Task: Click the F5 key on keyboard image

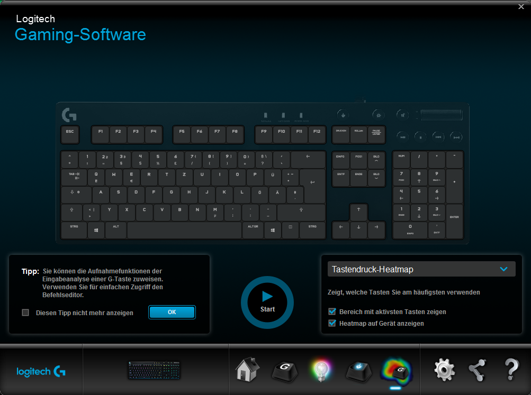Action: [x=182, y=134]
